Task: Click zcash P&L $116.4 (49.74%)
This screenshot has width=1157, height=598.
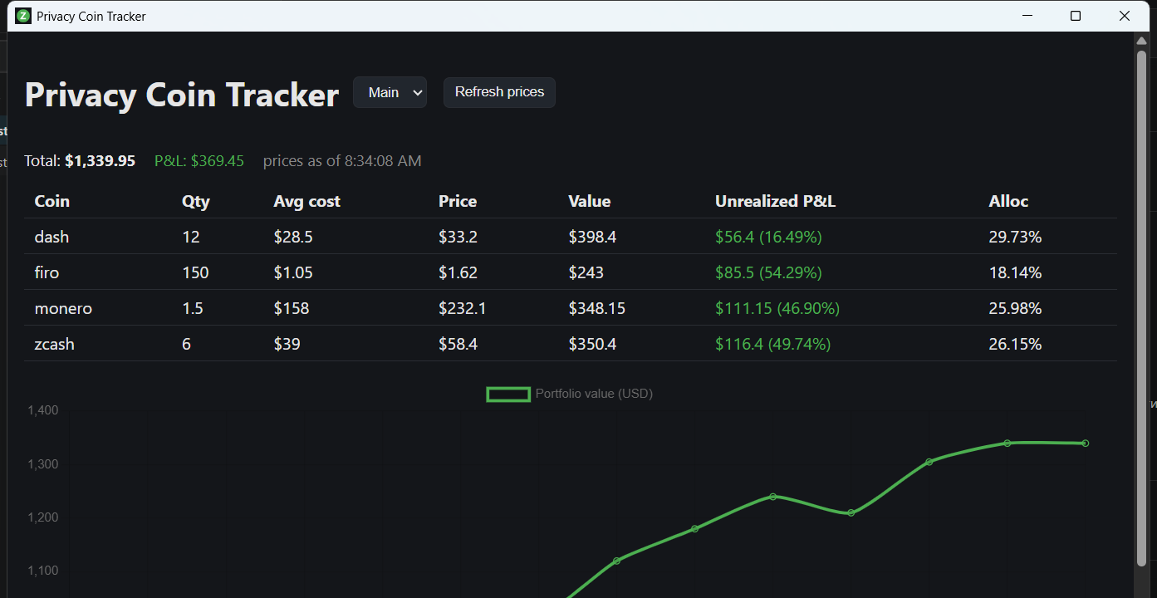Action: (772, 344)
